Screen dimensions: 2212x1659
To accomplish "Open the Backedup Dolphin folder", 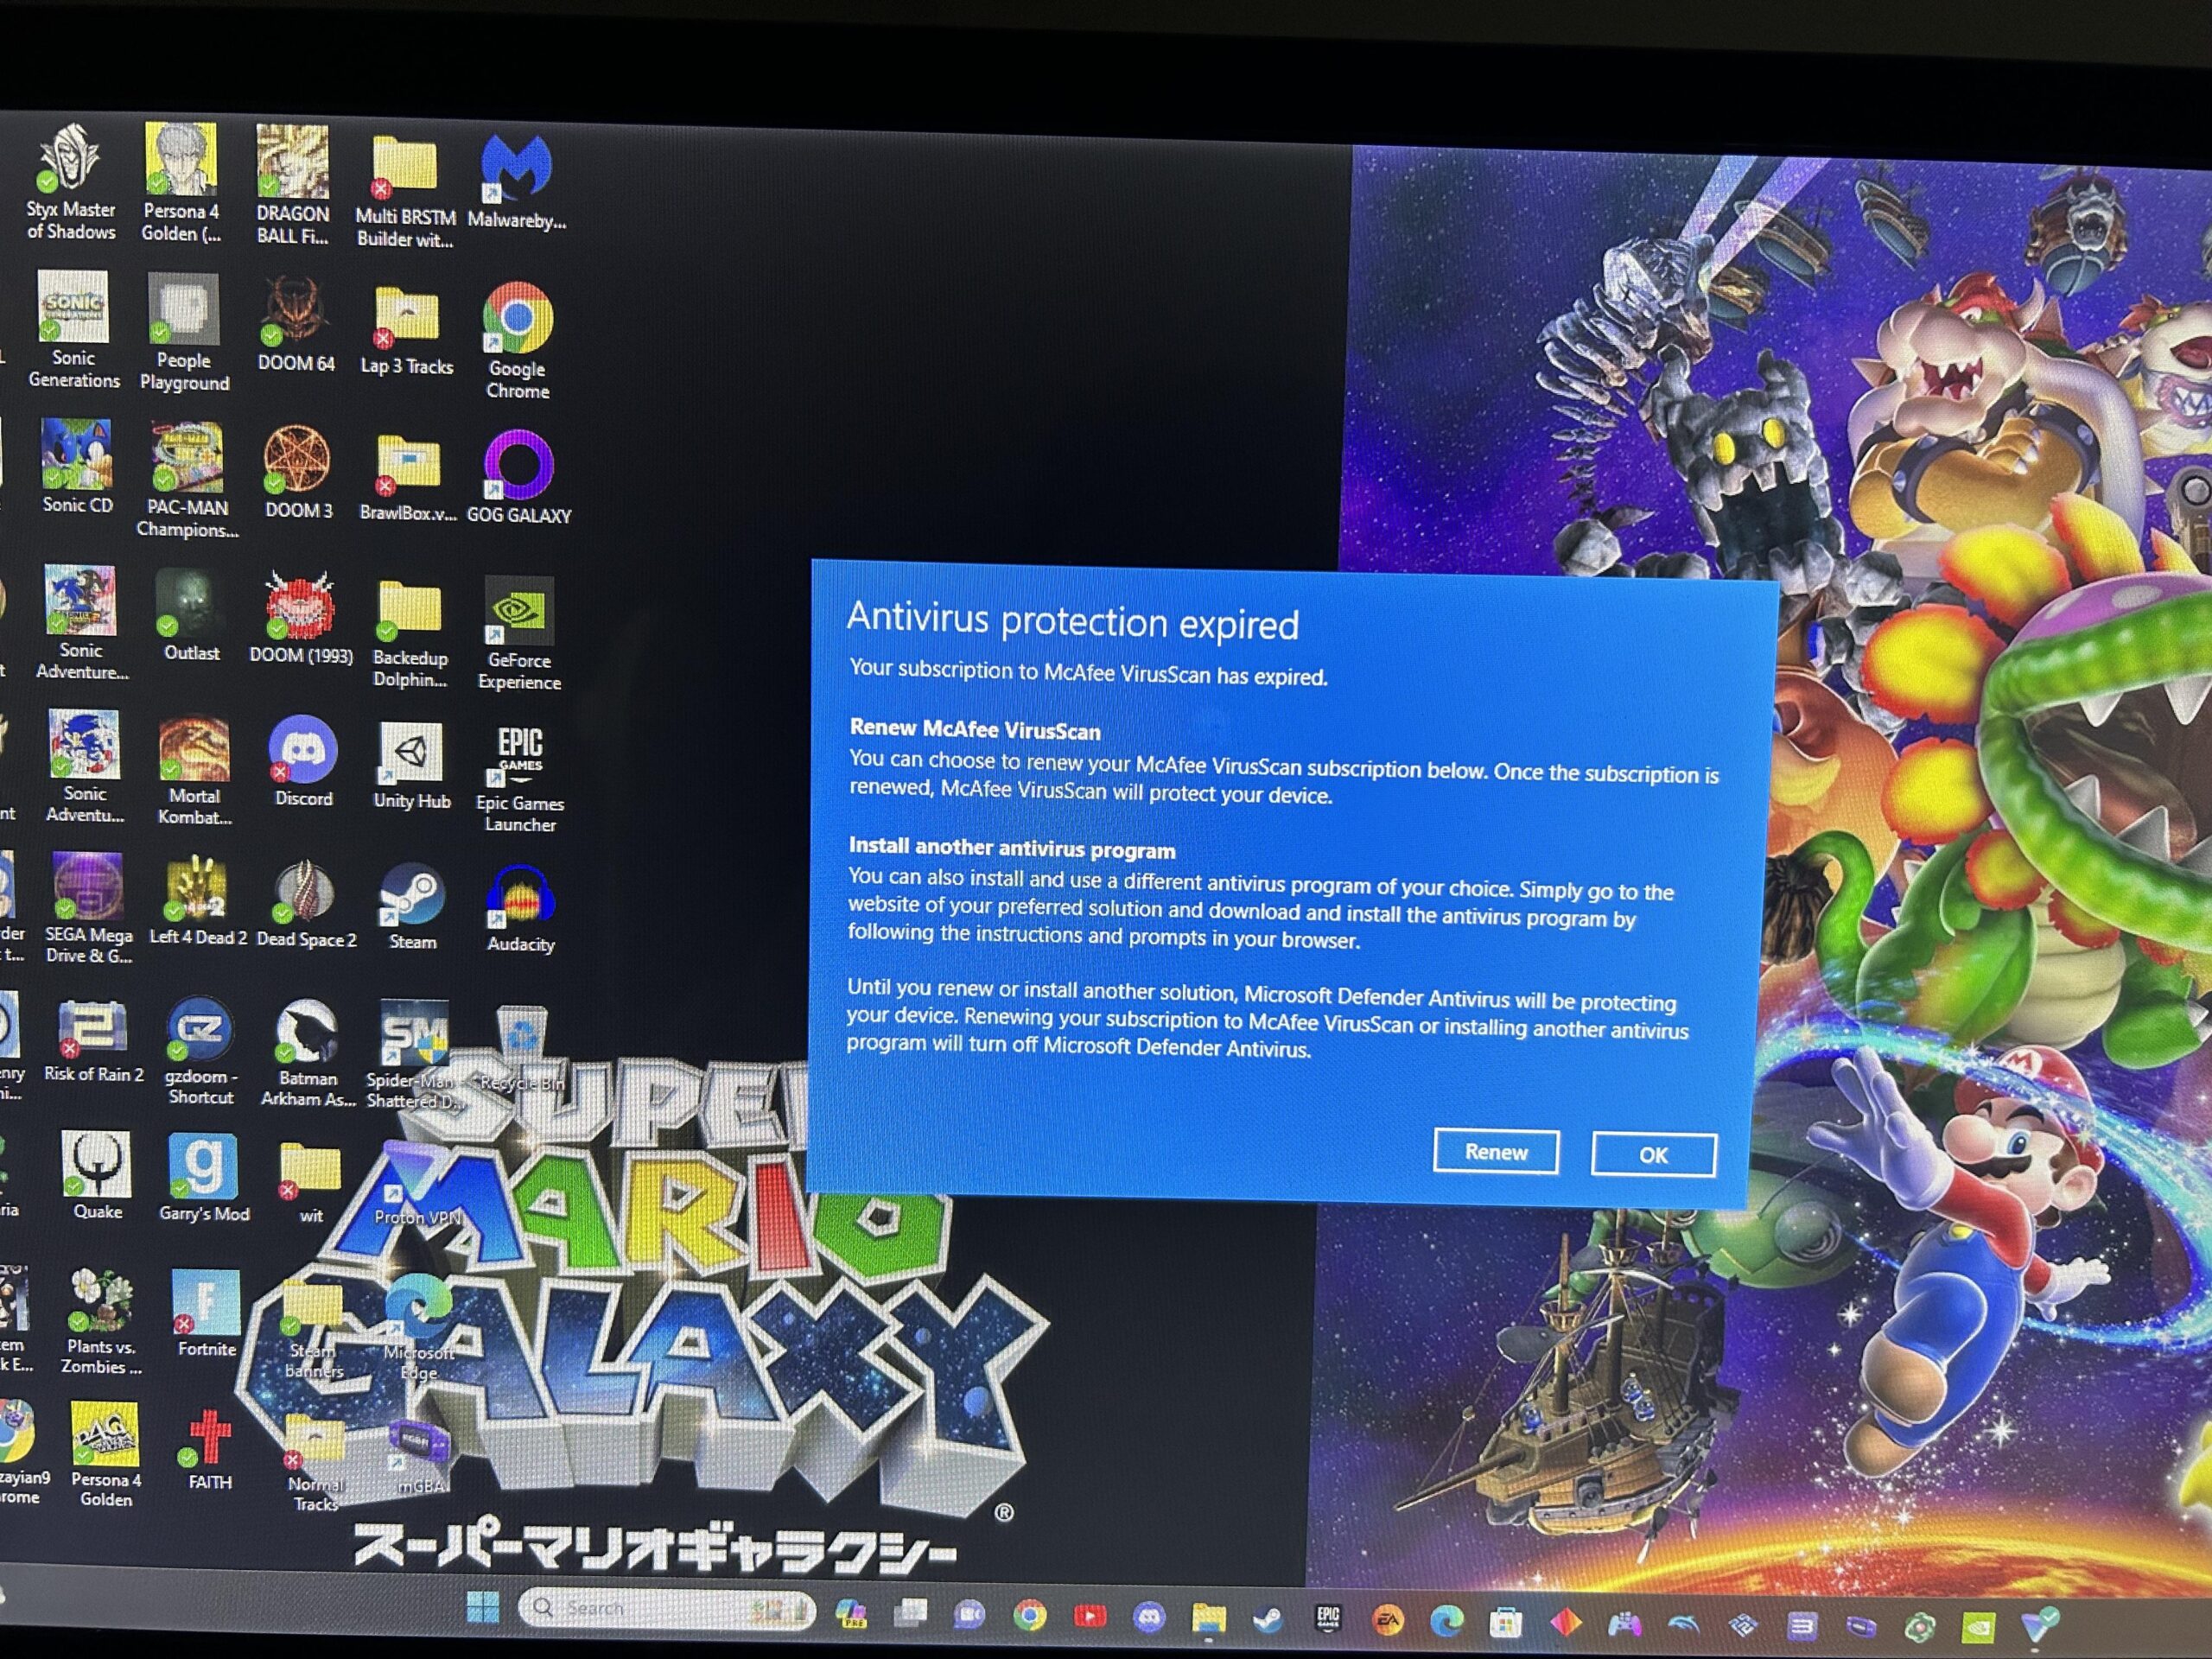I will [410, 634].
